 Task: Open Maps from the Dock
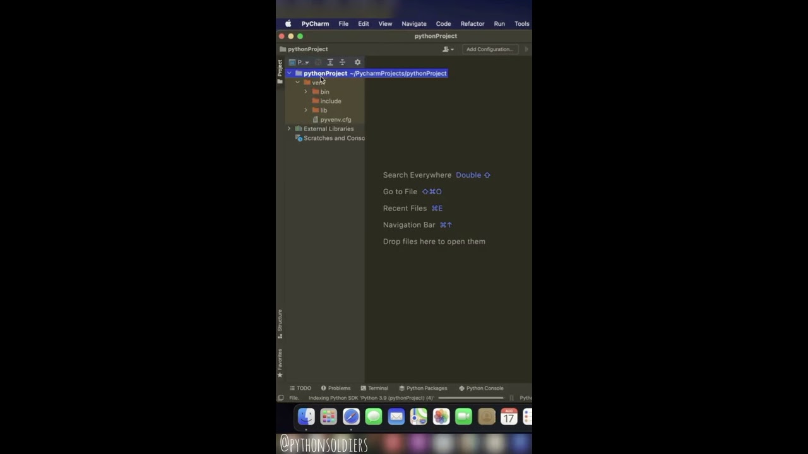coord(419,416)
